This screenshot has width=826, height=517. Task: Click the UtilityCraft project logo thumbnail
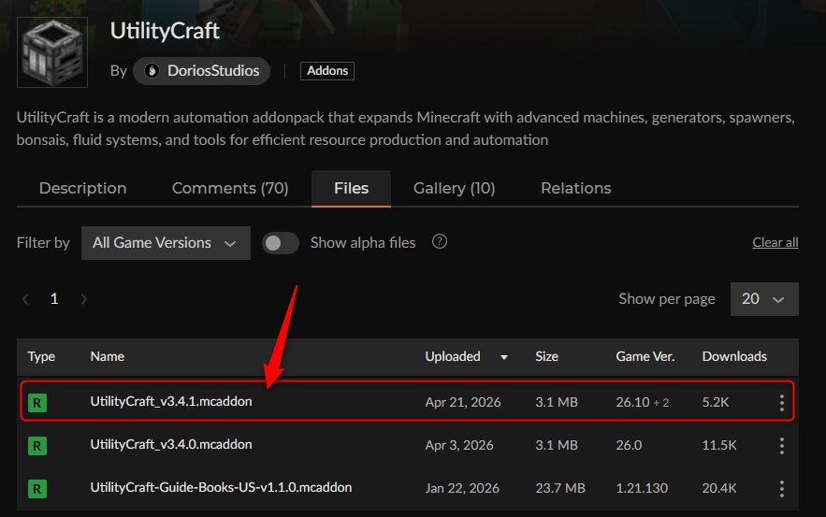pyautogui.click(x=52, y=52)
